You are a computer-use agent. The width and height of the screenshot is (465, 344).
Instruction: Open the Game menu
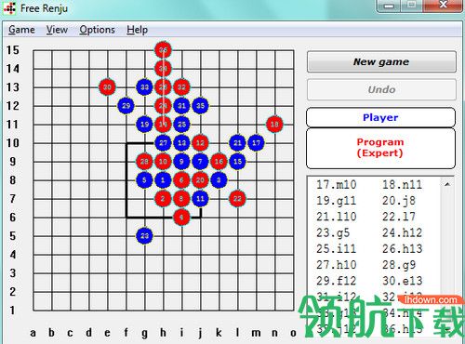(21, 30)
